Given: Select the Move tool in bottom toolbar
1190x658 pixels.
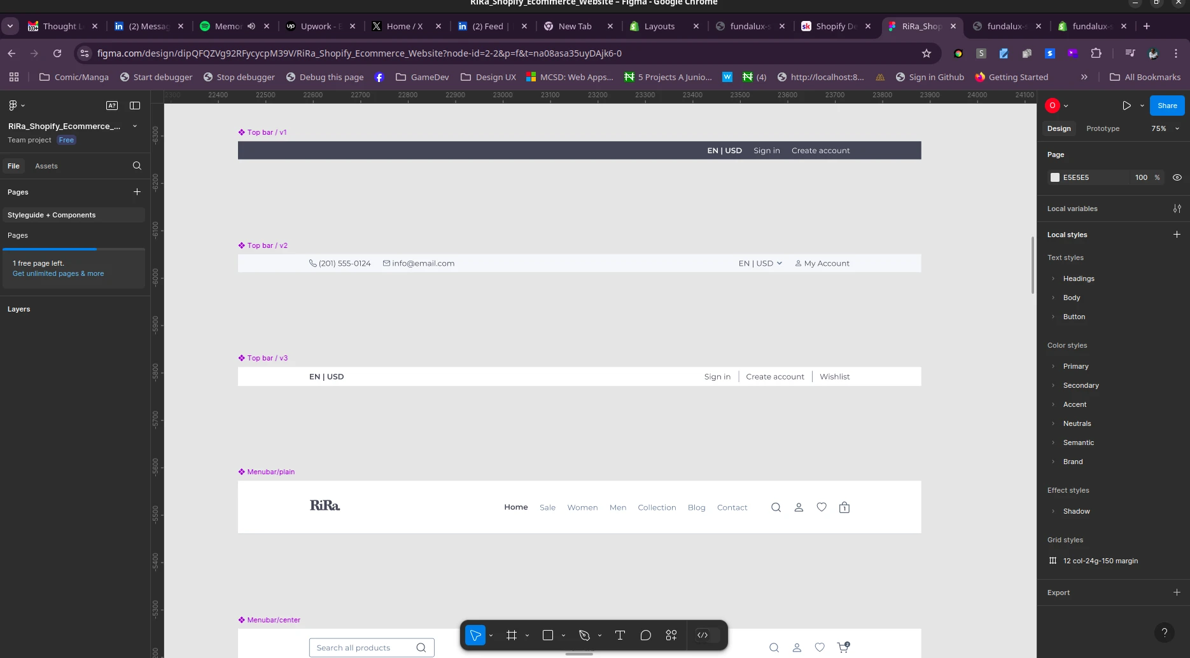Looking at the screenshot, I should [475, 635].
